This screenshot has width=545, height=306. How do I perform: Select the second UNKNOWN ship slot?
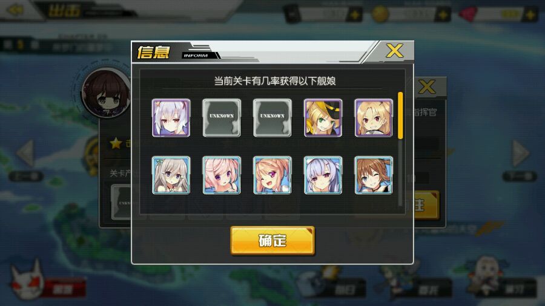272,117
